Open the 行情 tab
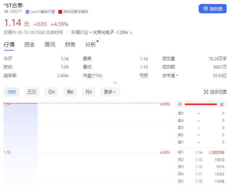 [x=9, y=44]
